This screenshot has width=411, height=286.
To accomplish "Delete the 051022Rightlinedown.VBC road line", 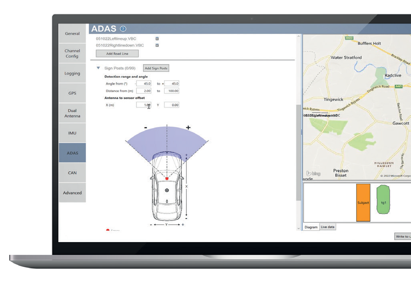I will pyautogui.click(x=157, y=45).
